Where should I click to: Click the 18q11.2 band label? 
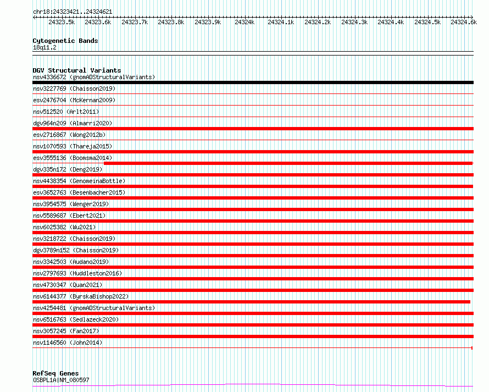pos(45,47)
